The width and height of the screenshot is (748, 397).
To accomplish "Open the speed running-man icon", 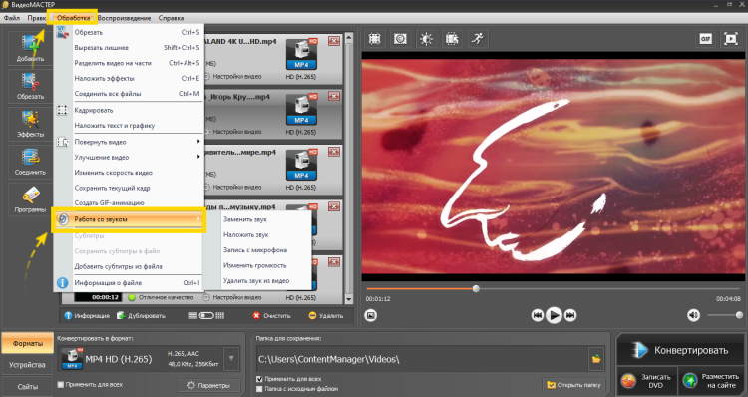I will [x=477, y=39].
